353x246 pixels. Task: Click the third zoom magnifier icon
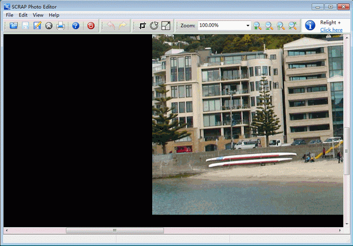(x=281, y=26)
